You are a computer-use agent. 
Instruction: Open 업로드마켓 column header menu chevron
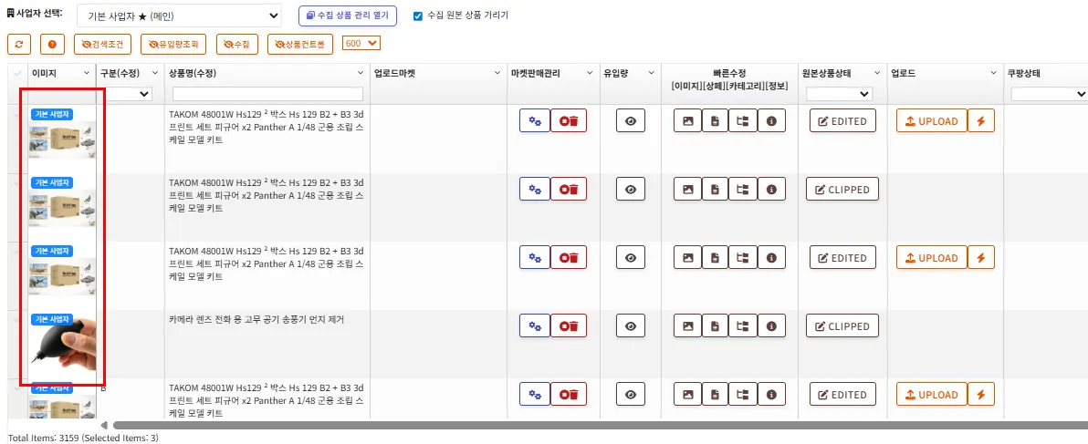[497, 73]
